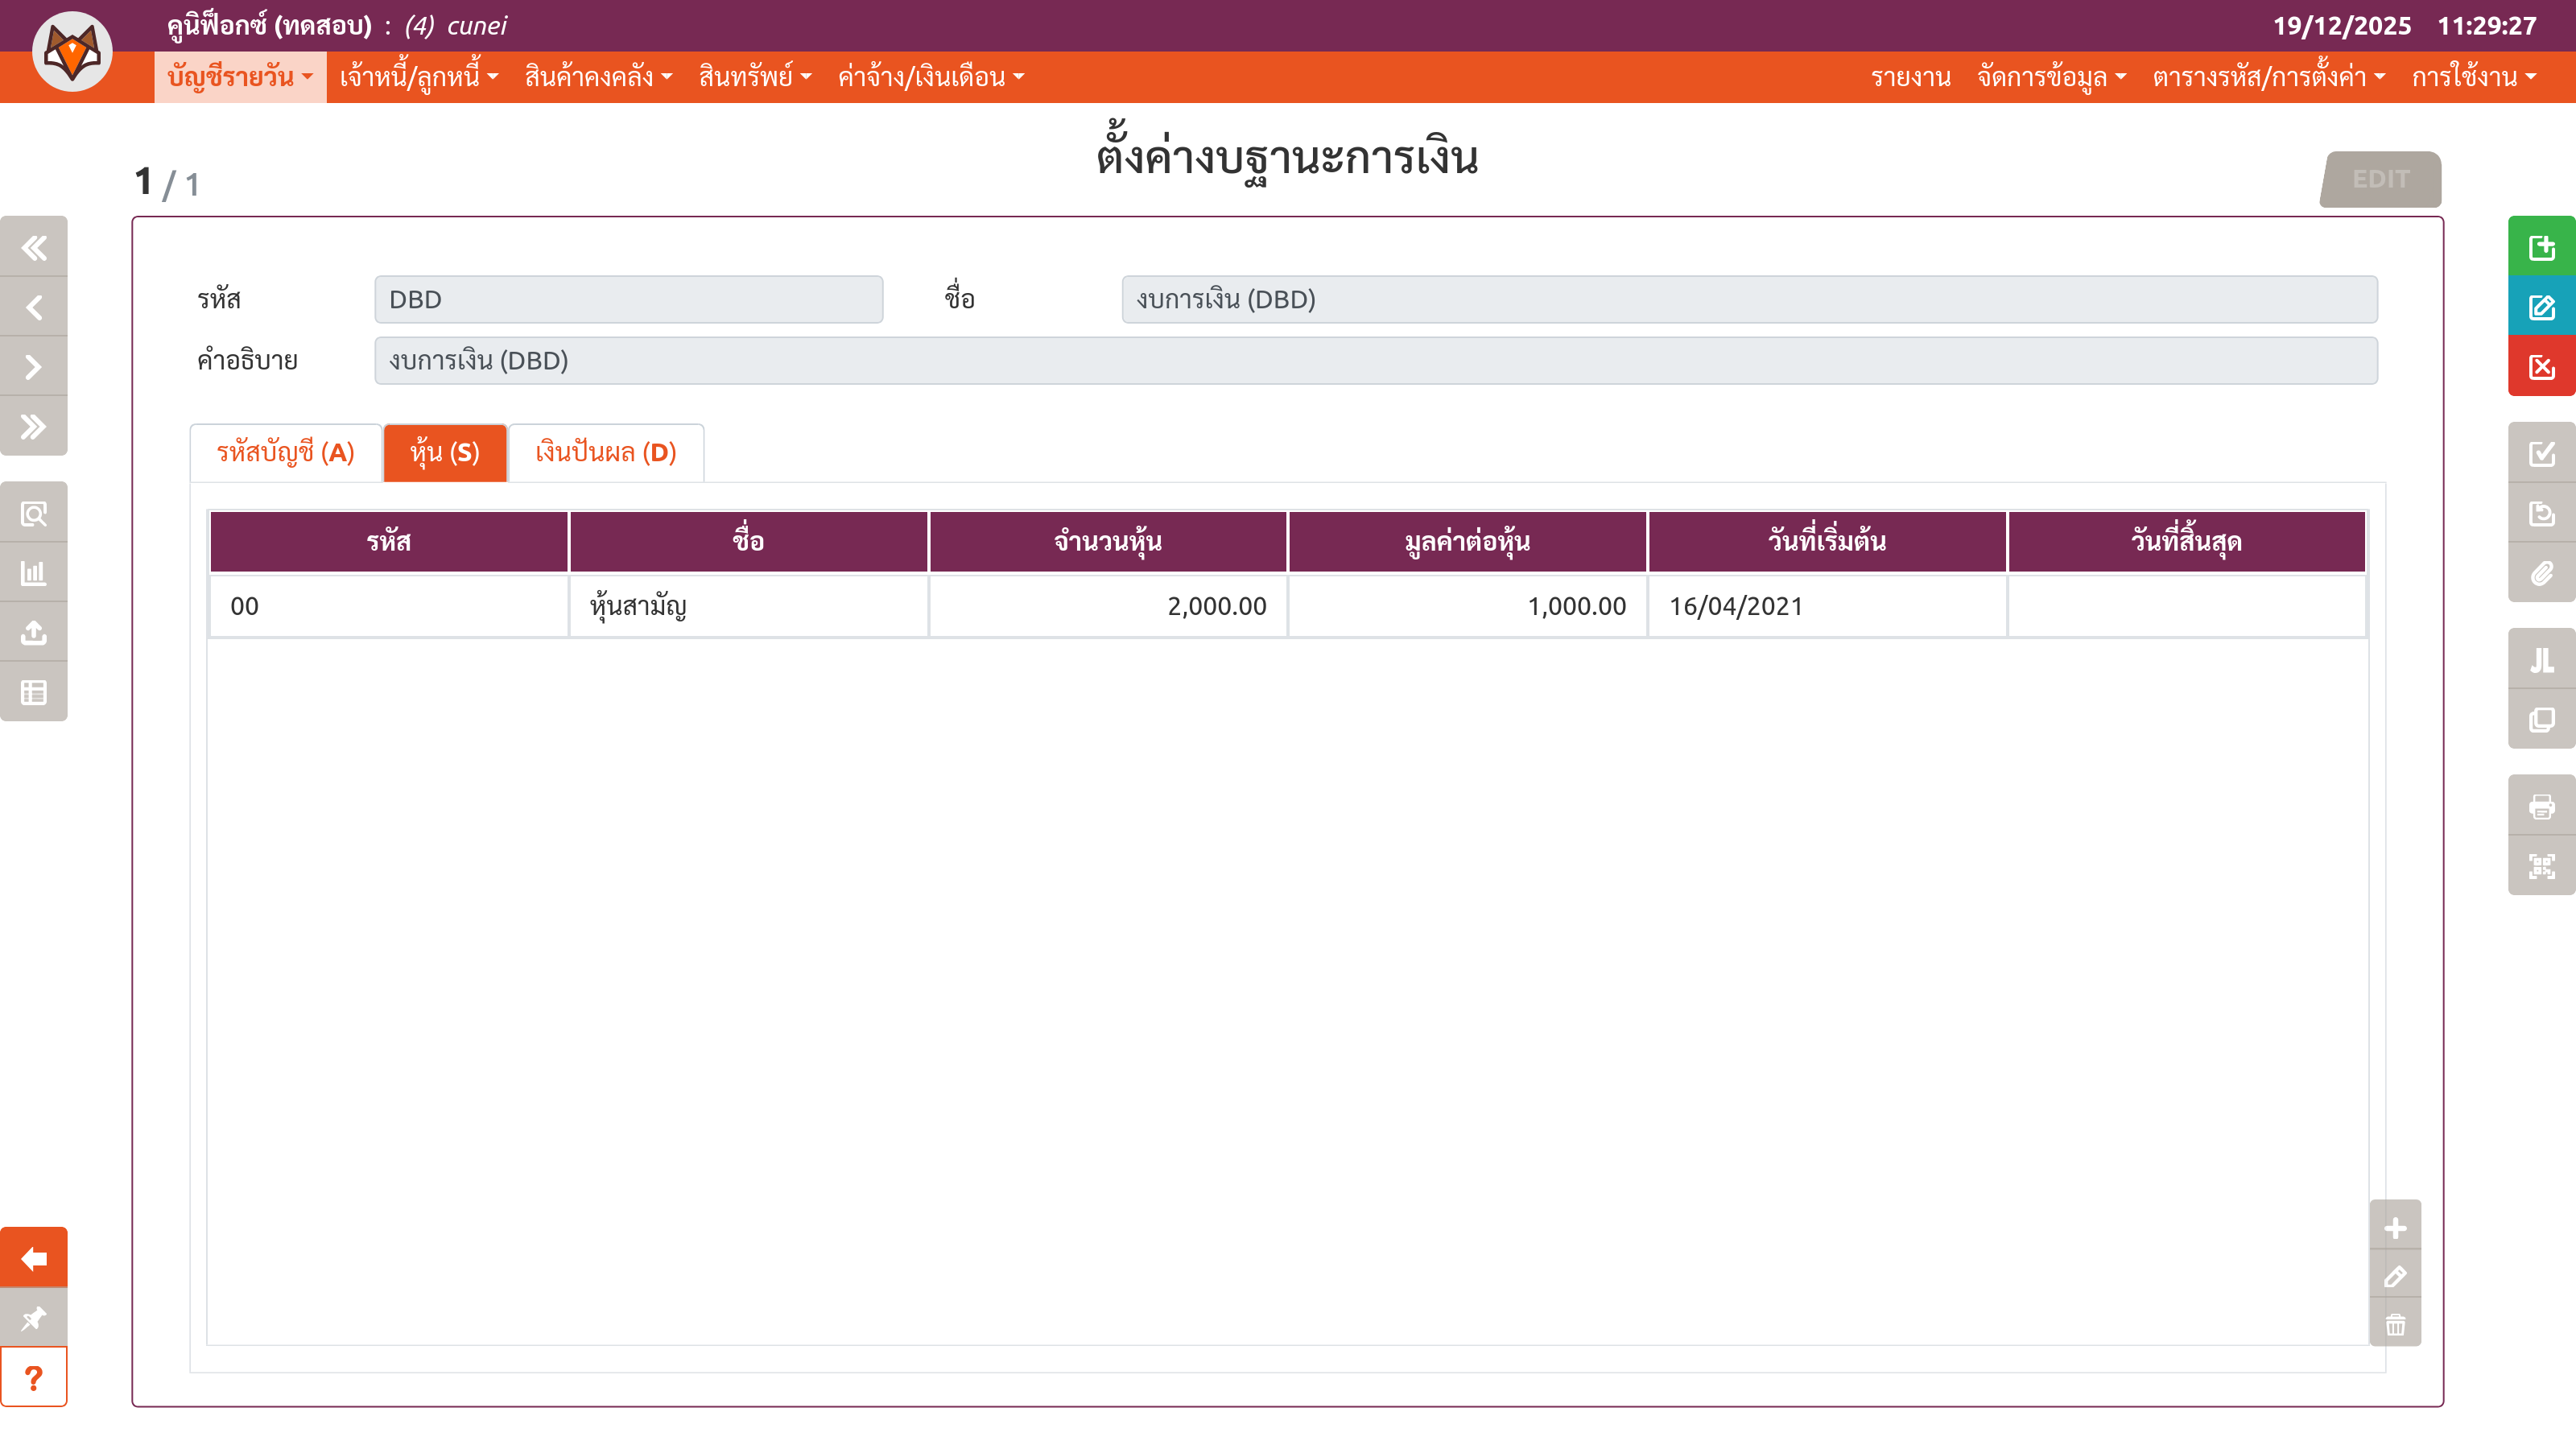The width and height of the screenshot is (2576, 1449).
Task: Click the pin icon in the left sidebar
Action: (34, 1318)
